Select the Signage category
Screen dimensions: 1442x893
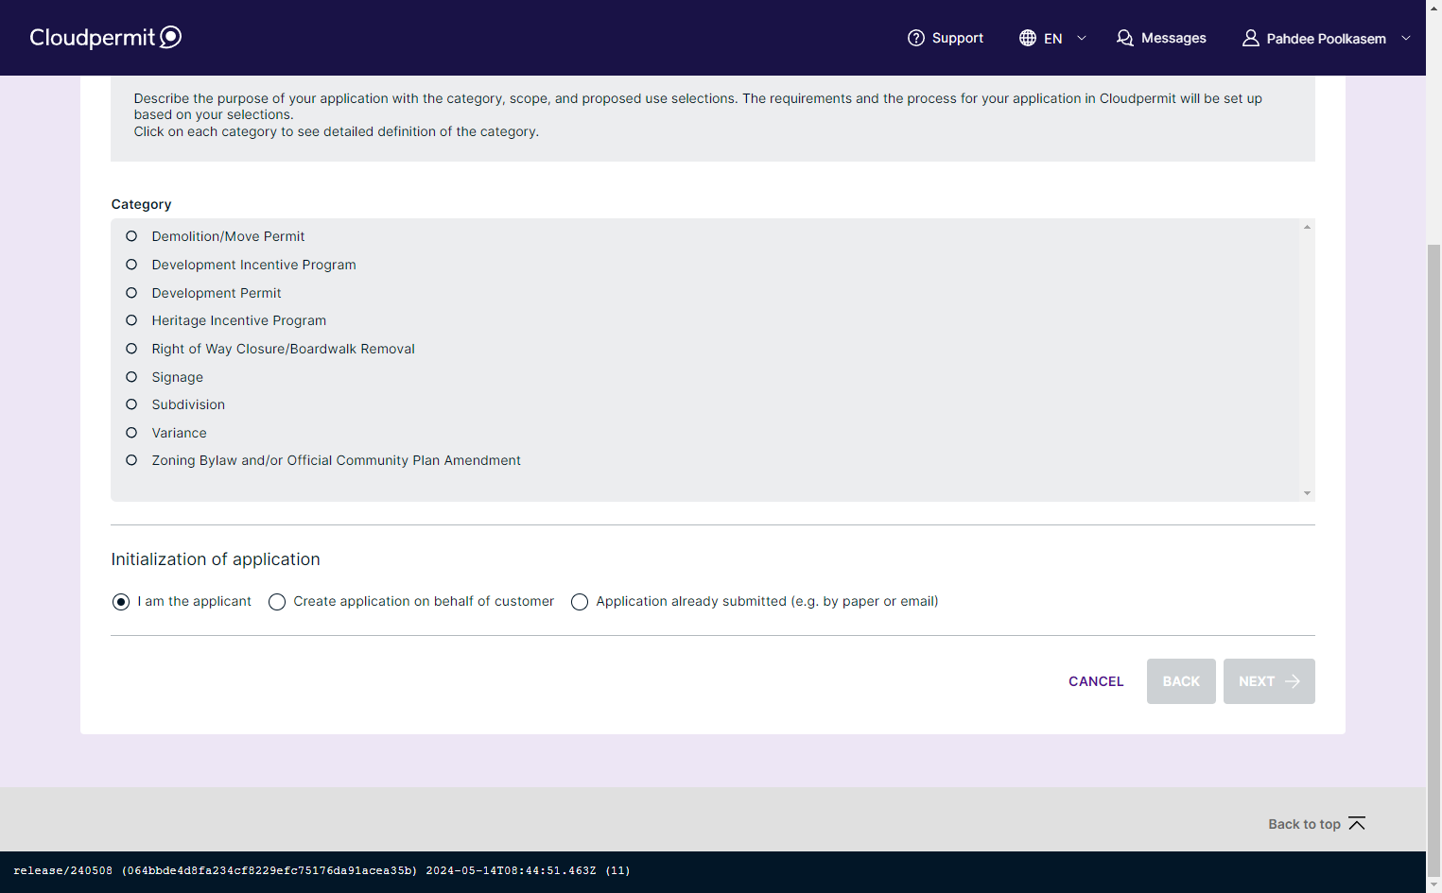pyautogui.click(x=131, y=377)
